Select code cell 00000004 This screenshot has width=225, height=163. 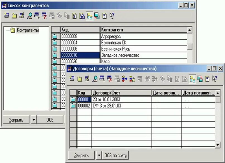[80, 43]
